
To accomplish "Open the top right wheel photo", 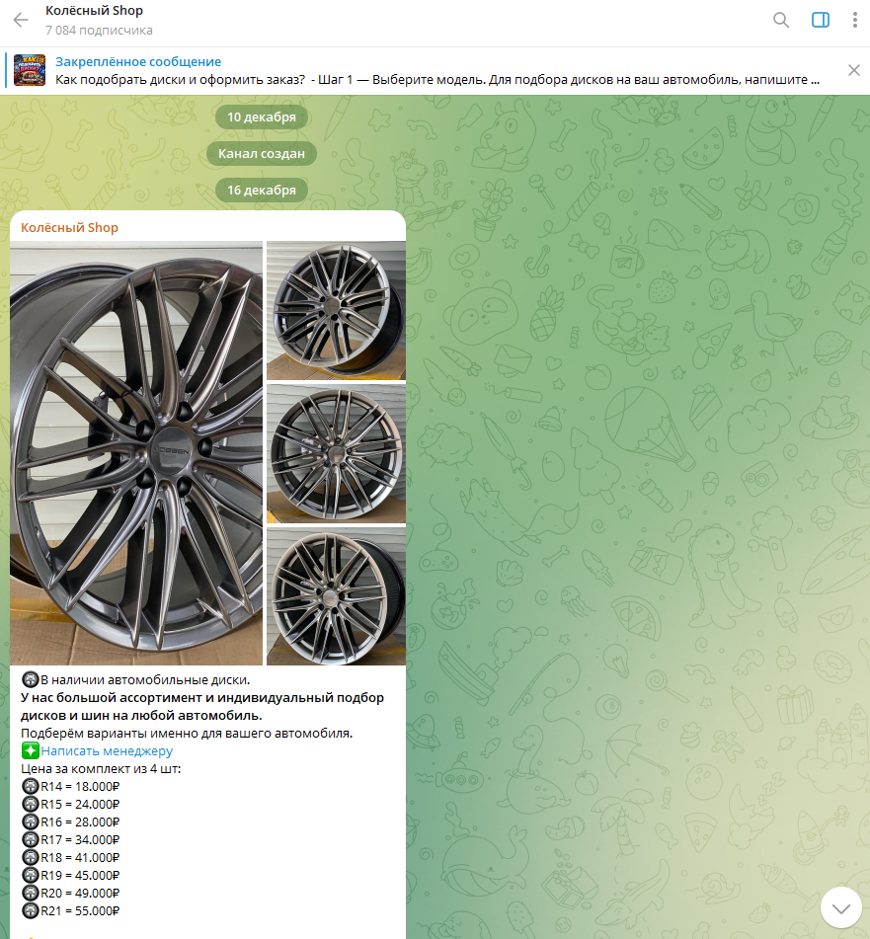I will pos(336,310).
